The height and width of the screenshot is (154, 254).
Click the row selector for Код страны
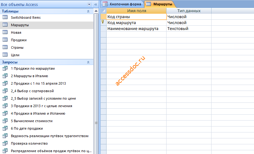[103, 17]
